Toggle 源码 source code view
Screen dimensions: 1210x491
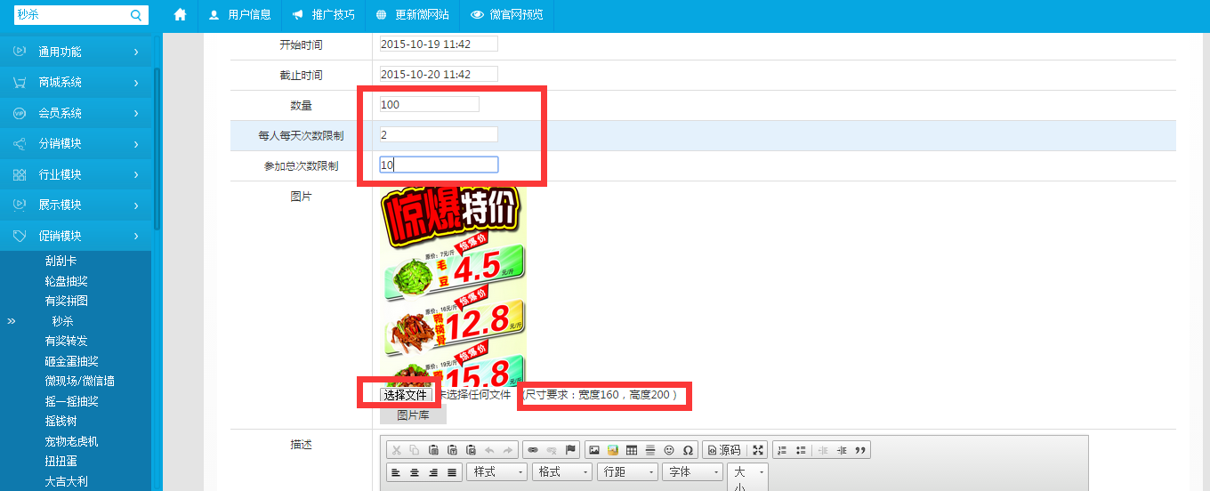[723, 450]
